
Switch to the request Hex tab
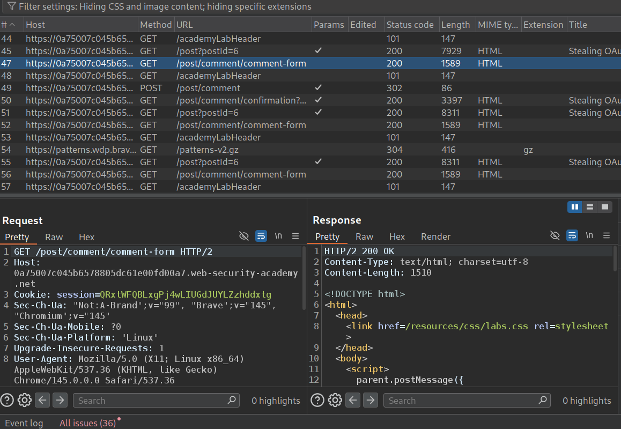[x=86, y=237]
